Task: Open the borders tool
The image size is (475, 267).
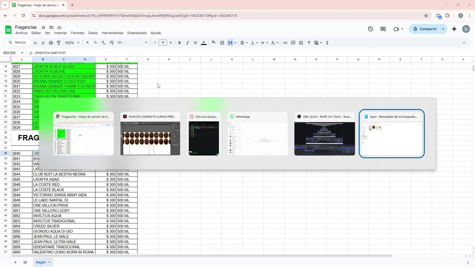Action: (x=222, y=43)
